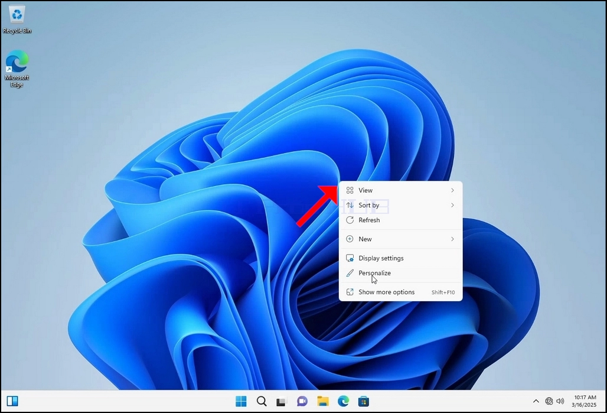
Task: Open the Windows Start menu
Action: click(x=241, y=401)
